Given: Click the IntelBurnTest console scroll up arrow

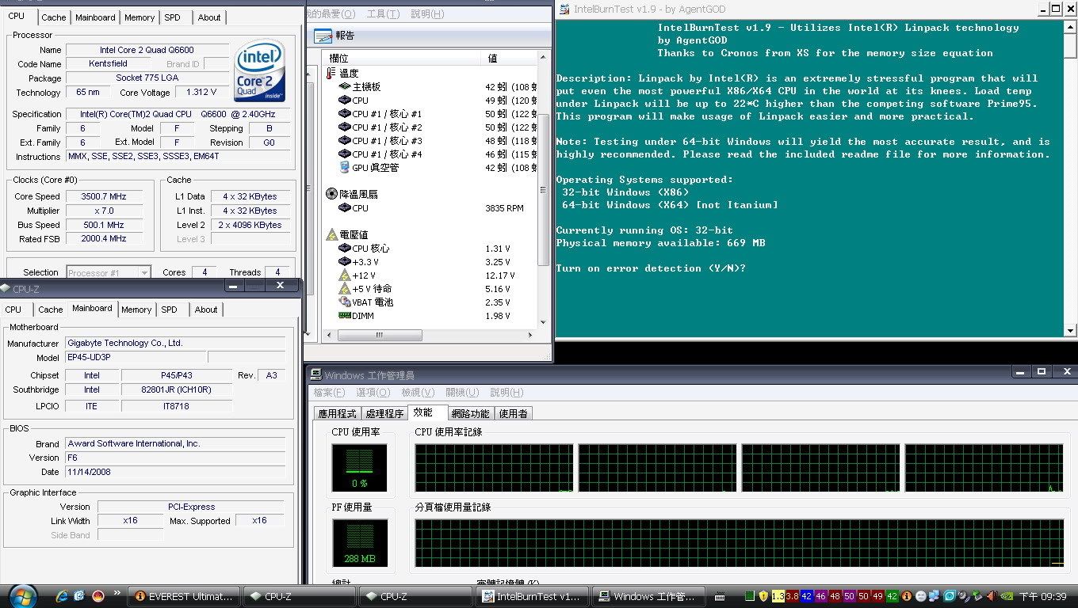Looking at the screenshot, I should pyautogui.click(x=1071, y=26).
